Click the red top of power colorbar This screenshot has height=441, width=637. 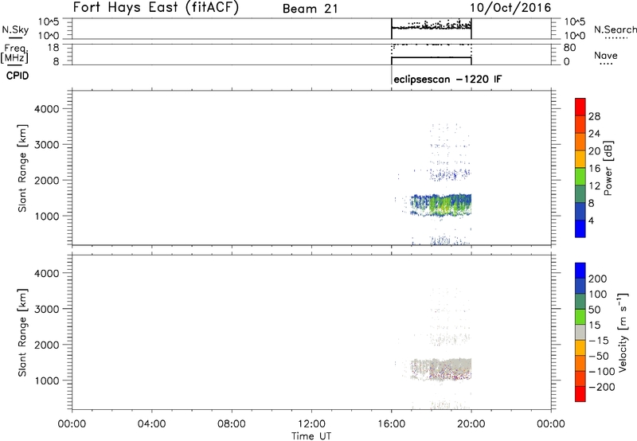(580, 107)
